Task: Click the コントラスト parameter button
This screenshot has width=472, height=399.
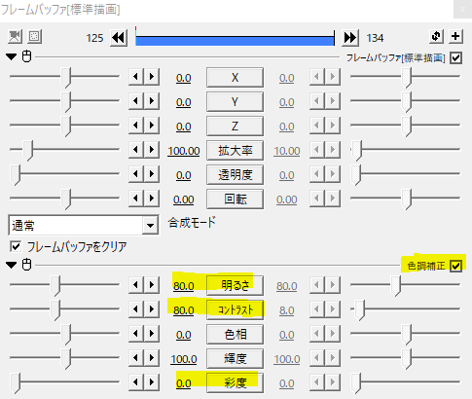Action: [235, 309]
